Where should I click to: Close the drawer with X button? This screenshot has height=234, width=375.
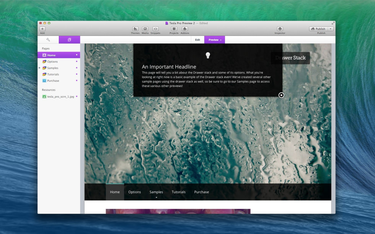point(281,95)
